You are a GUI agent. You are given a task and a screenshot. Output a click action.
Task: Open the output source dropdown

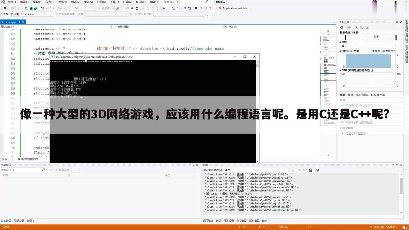point(256,170)
